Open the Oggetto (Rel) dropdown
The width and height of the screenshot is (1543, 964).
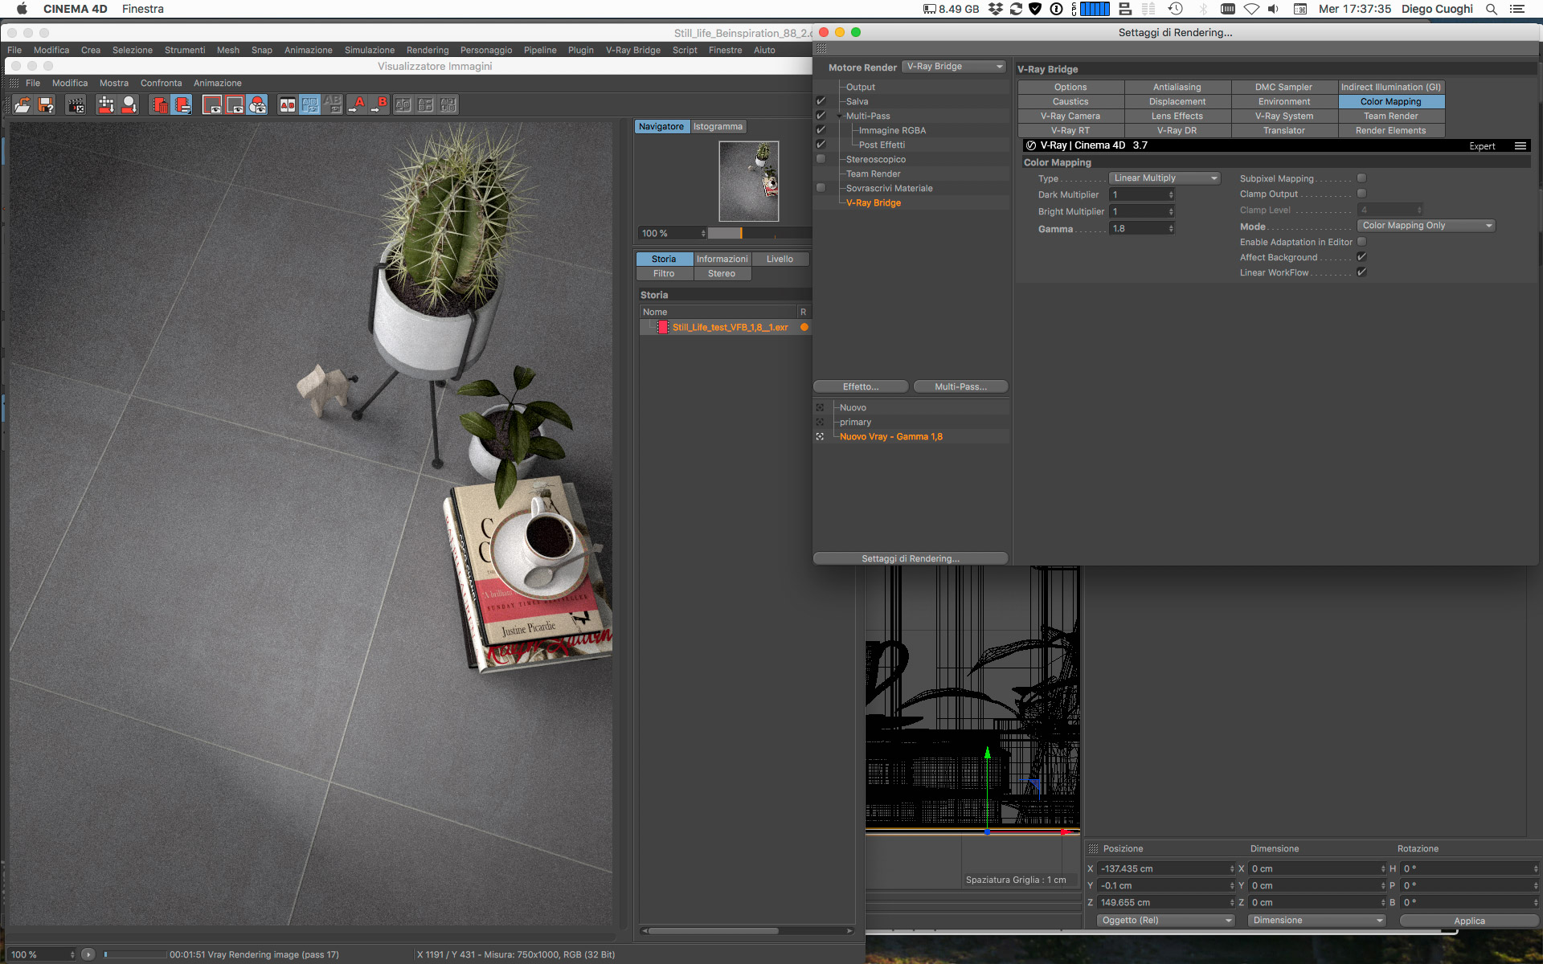(x=1165, y=921)
